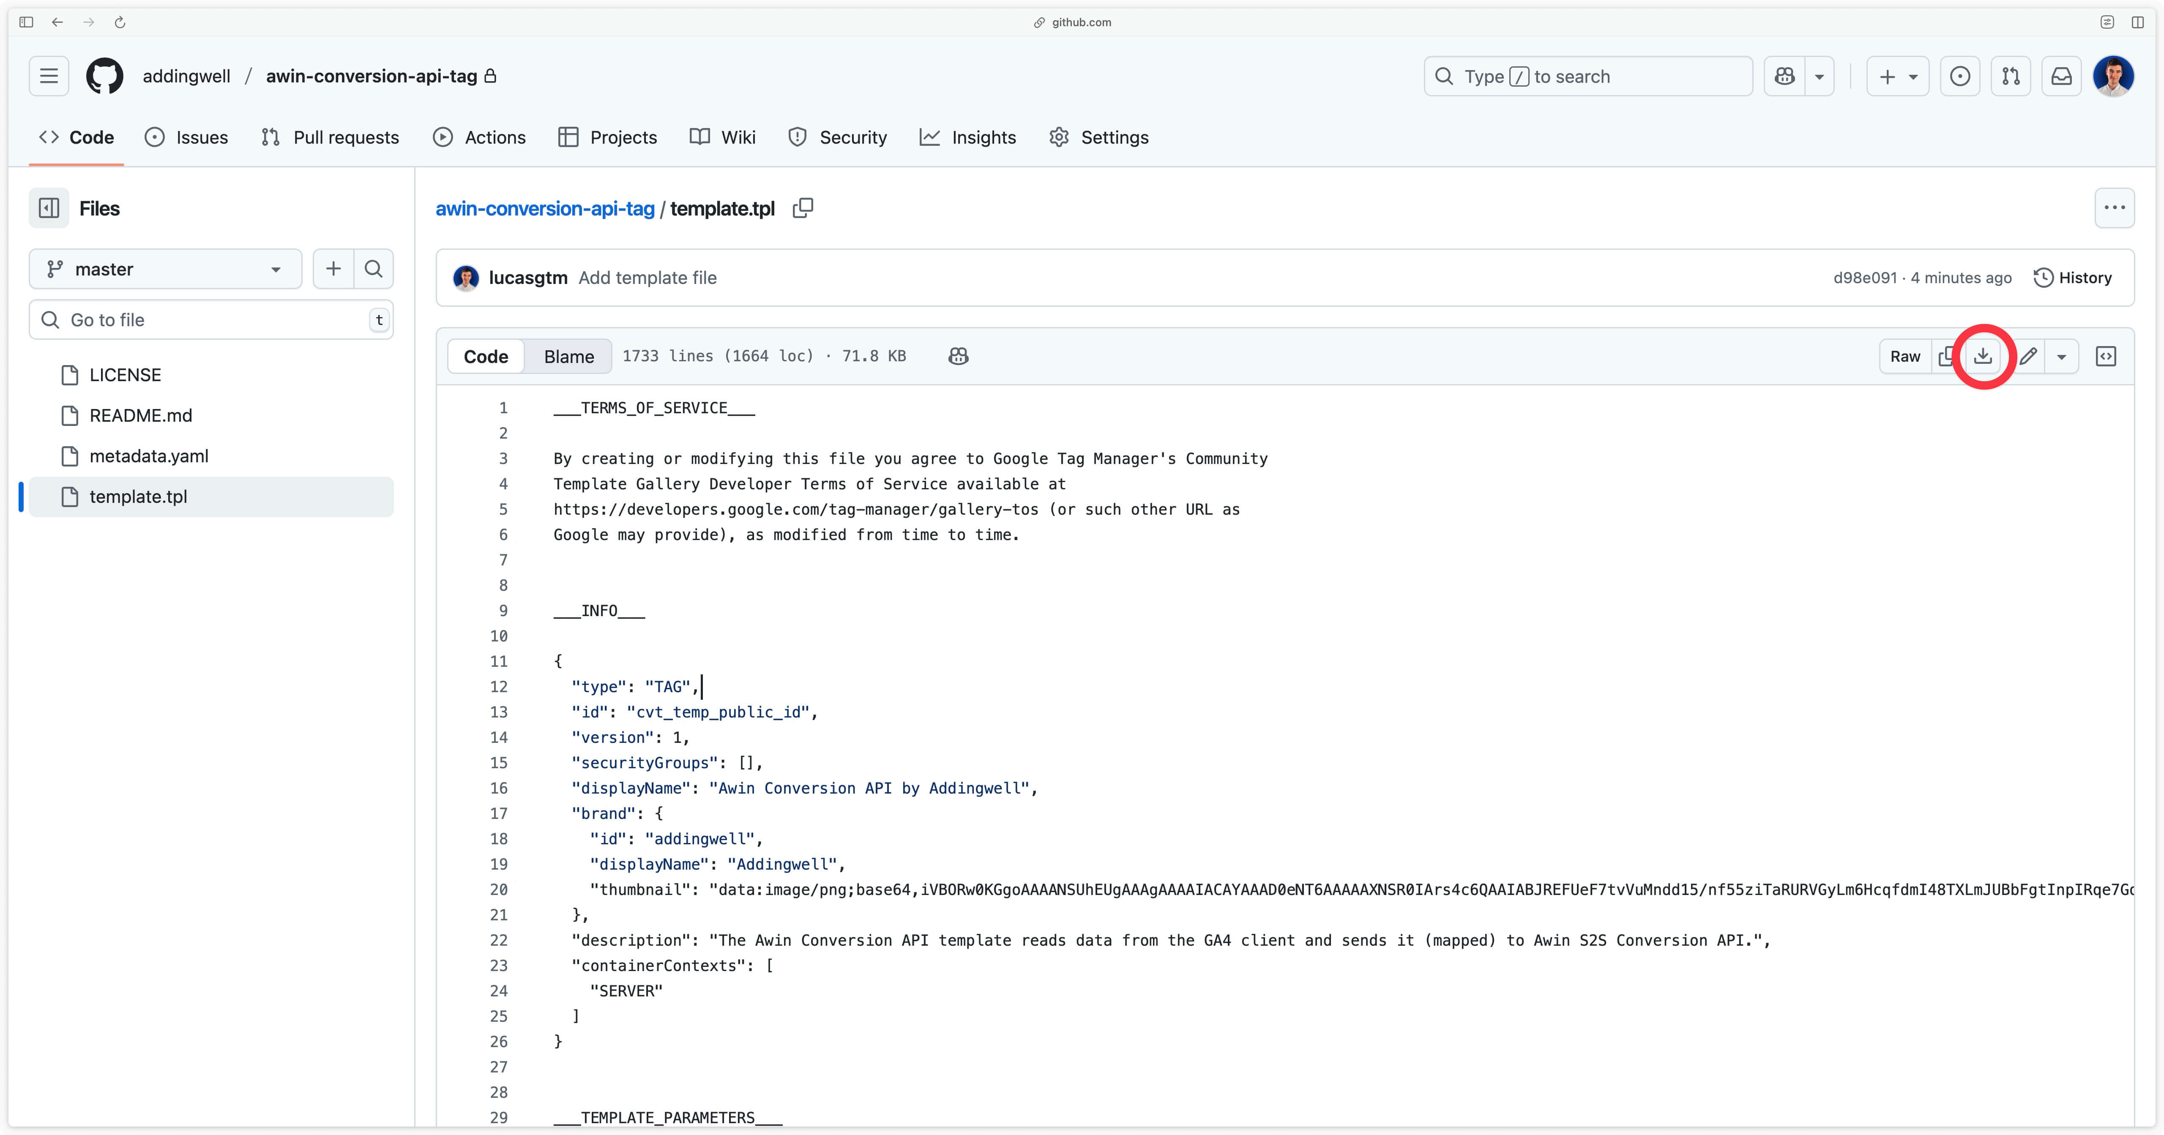Copy file path icon next to template.tpl
The width and height of the screenshot is (2164, 1135).
[x=803, y=208]
